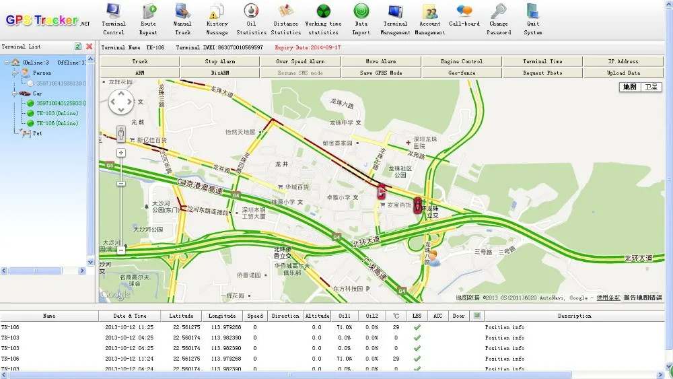Select TK-106 (Online) terminal

coord(57,123)
